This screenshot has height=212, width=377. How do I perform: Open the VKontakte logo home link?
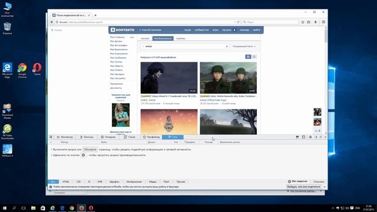coord(123,30)
